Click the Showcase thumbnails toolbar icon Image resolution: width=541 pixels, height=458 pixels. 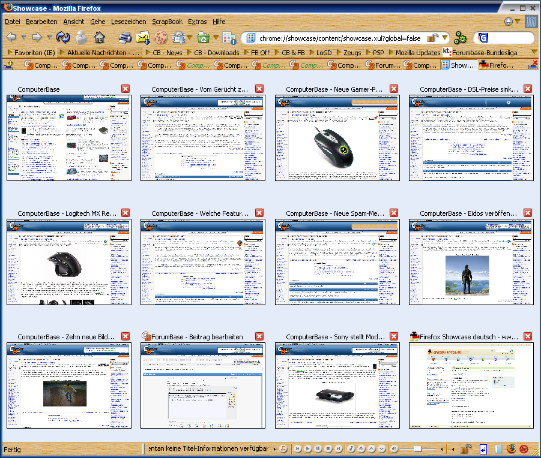pyautogui.click(x=229, y=38)
